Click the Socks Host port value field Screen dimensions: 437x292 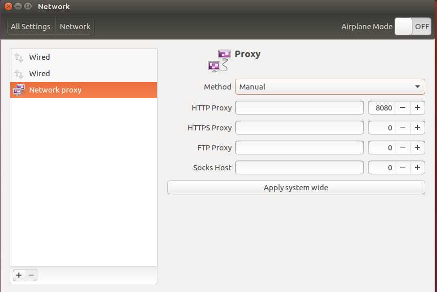coord(382,168)
